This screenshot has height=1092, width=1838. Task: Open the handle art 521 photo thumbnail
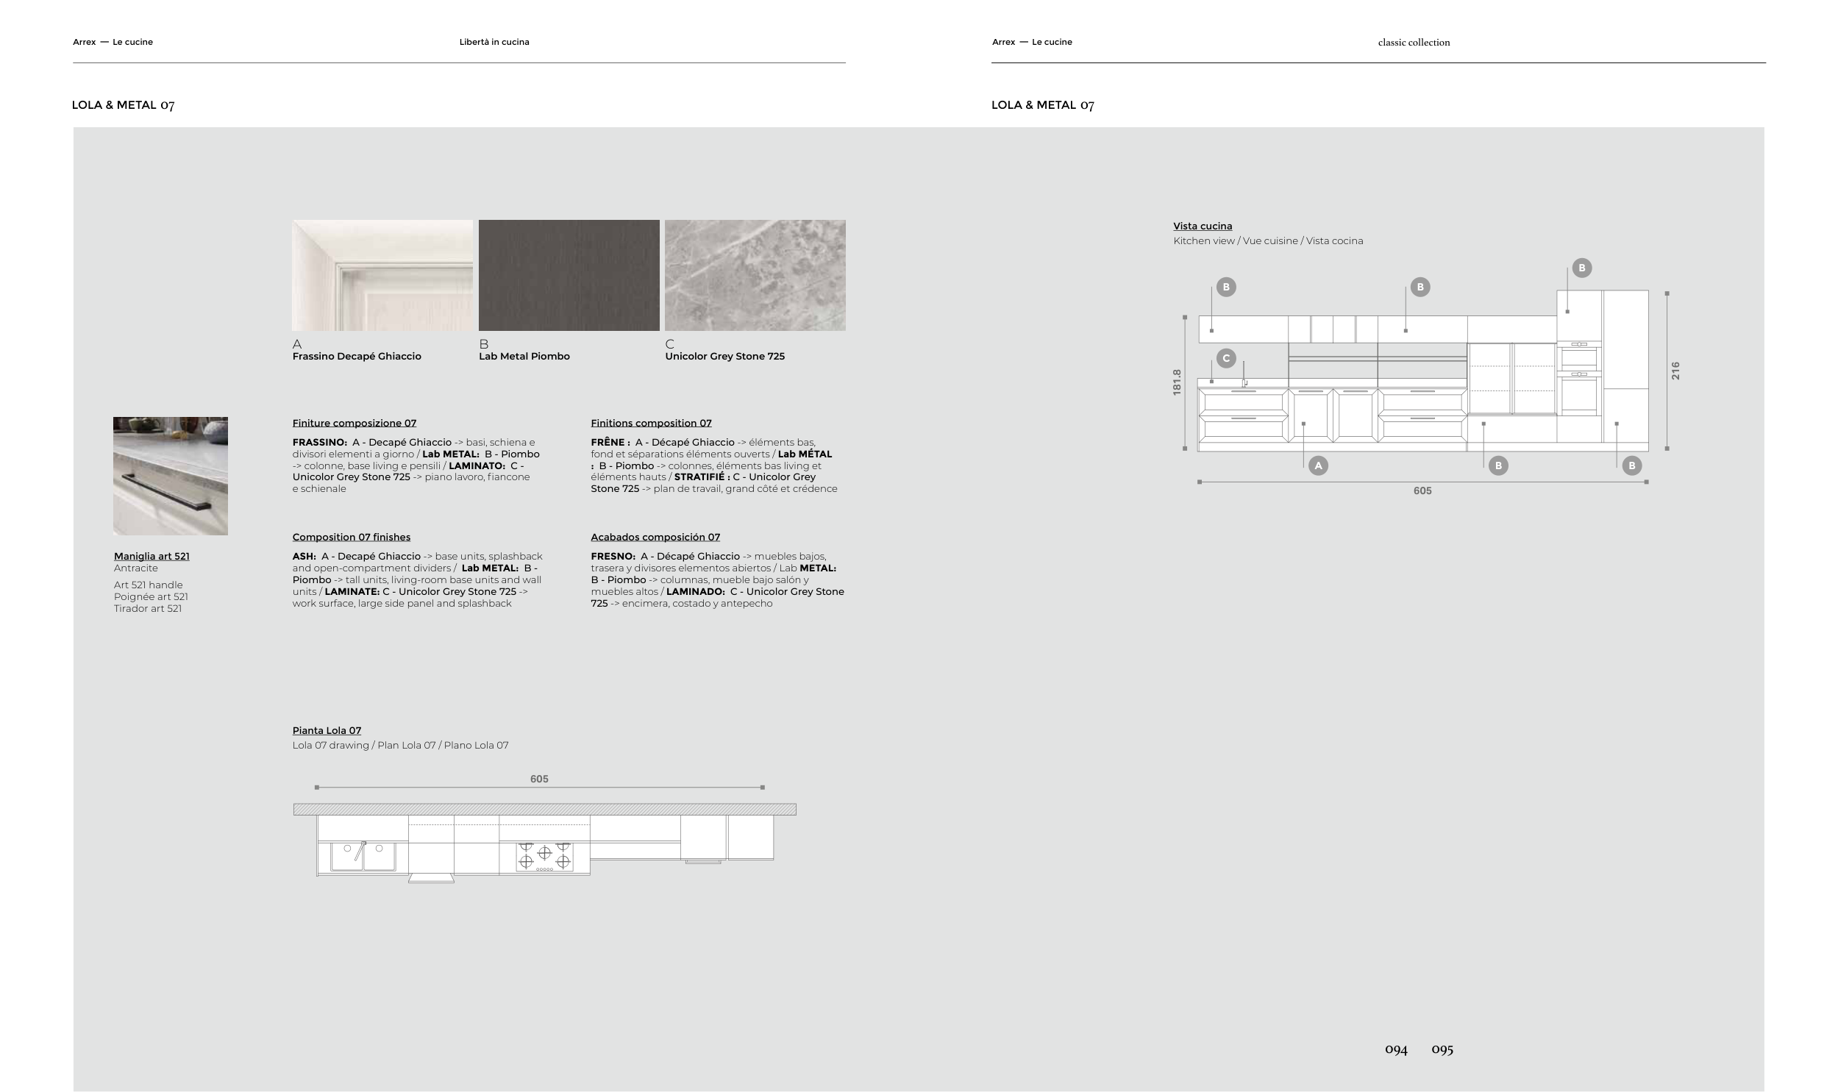[170, 476]
